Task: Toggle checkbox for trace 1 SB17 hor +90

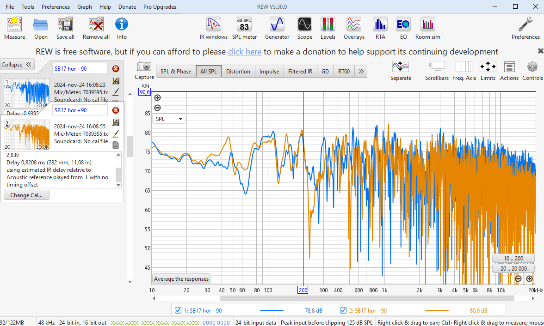Action: pos(178,310)
